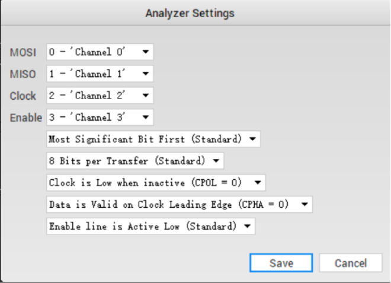Viewport: 391px width, 283px height.
Task: Open the MOSI channel dropdown
Action: point(99,52)
